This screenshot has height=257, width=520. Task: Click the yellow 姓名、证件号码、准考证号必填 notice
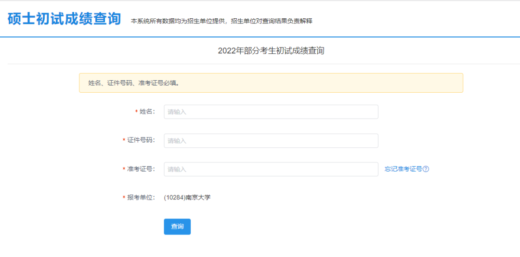coord(271,83)
